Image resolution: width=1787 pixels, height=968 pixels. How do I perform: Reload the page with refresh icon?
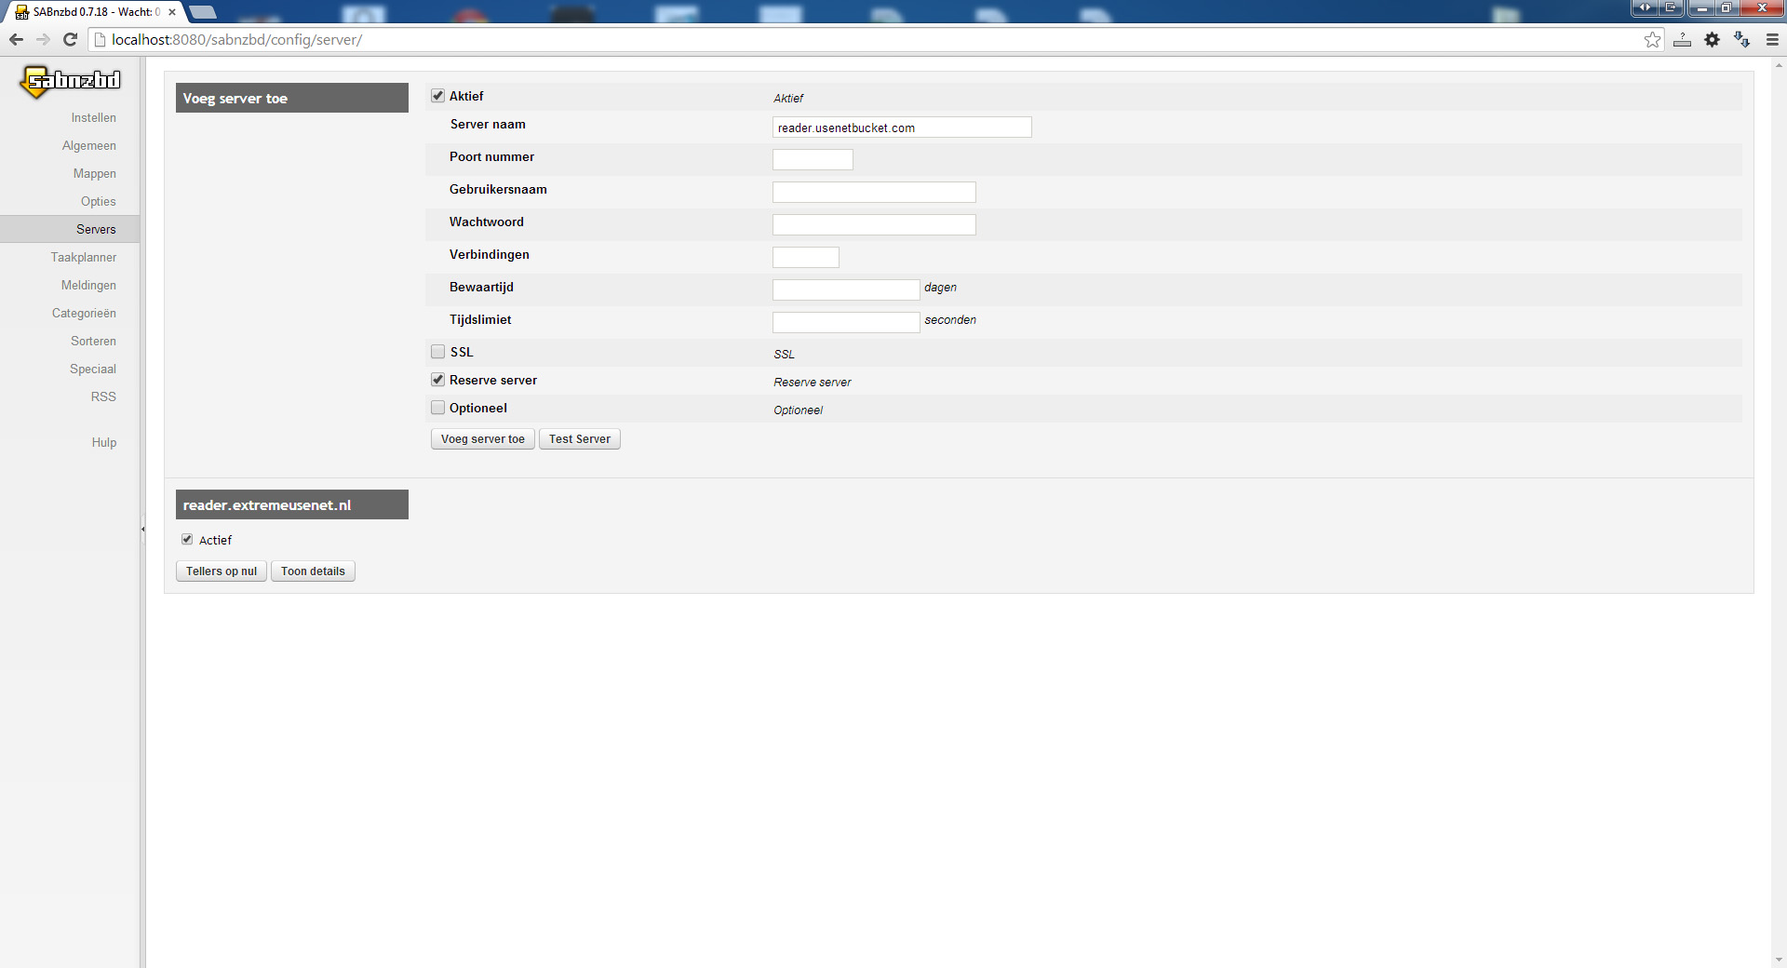70,39
